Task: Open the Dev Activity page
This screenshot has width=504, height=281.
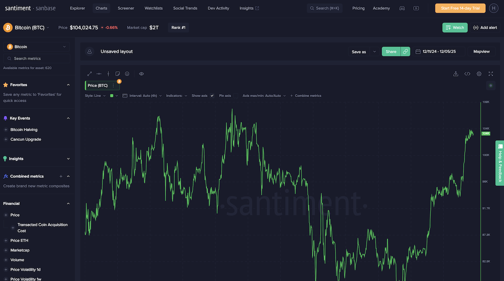Action: point(218,8)
